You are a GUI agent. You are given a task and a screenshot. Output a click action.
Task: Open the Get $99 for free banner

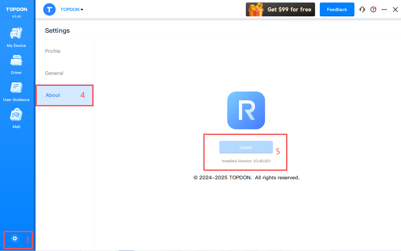click(x=280, y=9)
